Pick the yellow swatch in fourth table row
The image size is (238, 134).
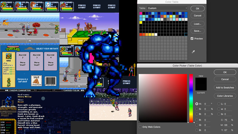[x=141, y=22]
